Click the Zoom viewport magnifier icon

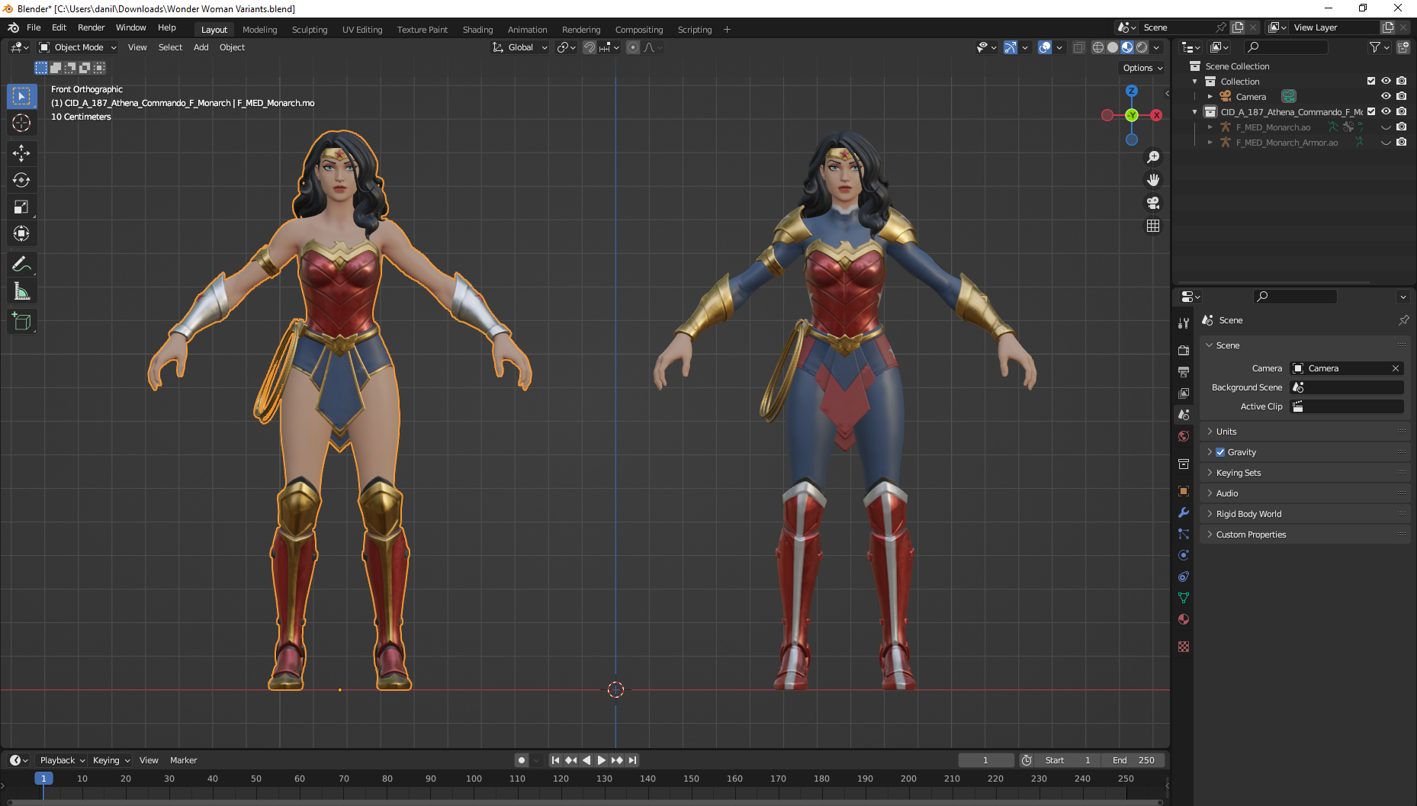[1153, 157]
